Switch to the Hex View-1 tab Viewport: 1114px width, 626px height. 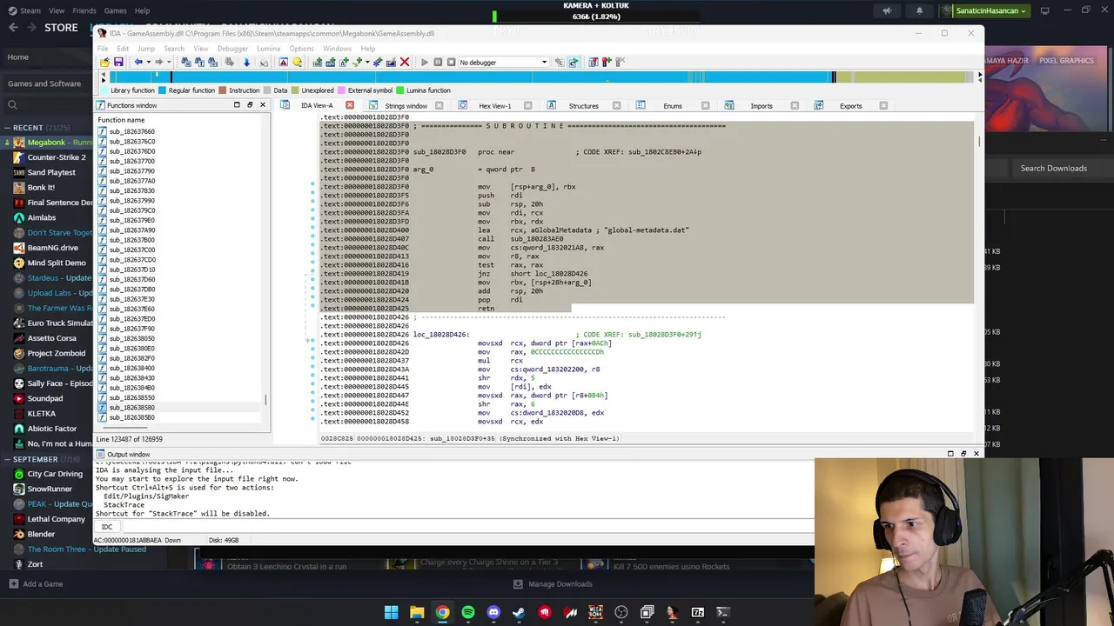[494, 106]
